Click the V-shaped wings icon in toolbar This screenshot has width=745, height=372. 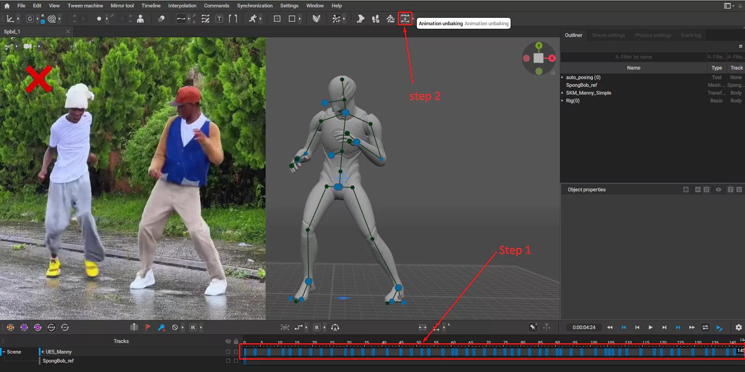tap(316, 19)
